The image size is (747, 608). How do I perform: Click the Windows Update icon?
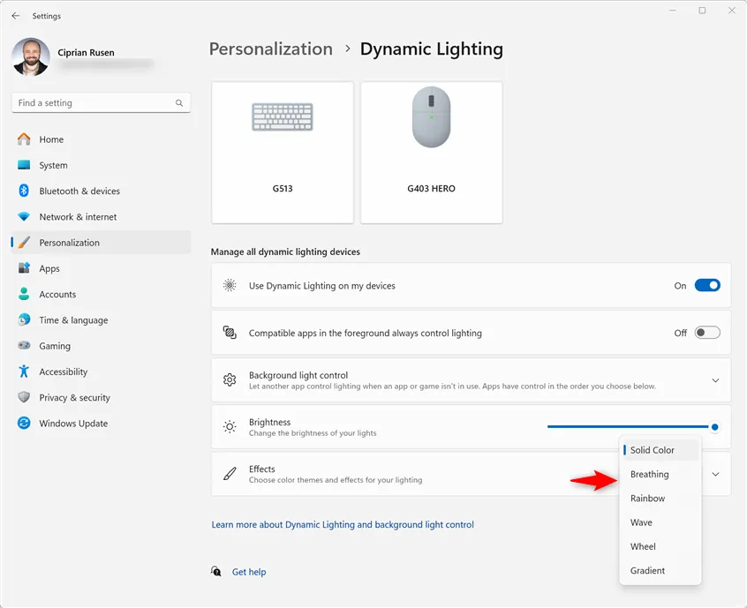[24, 424]
